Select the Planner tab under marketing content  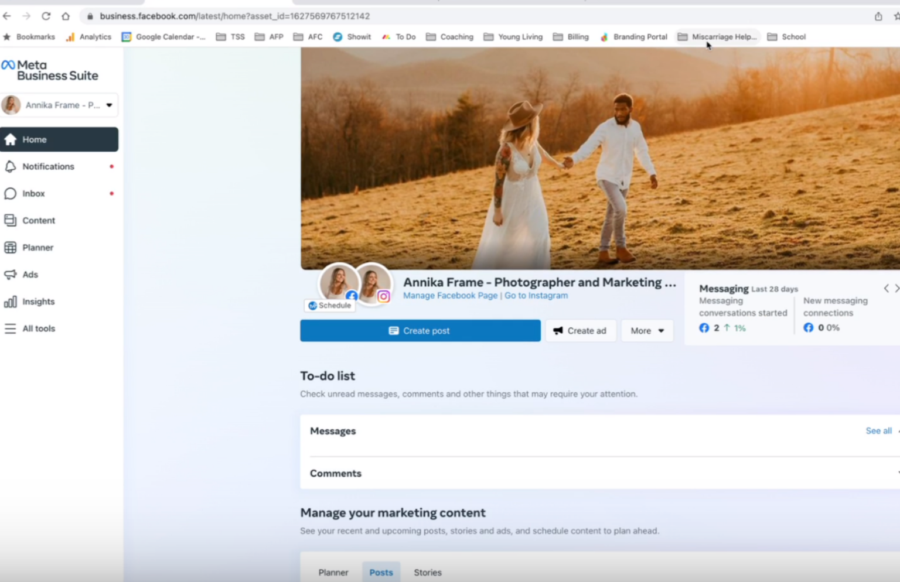[333, 572]
